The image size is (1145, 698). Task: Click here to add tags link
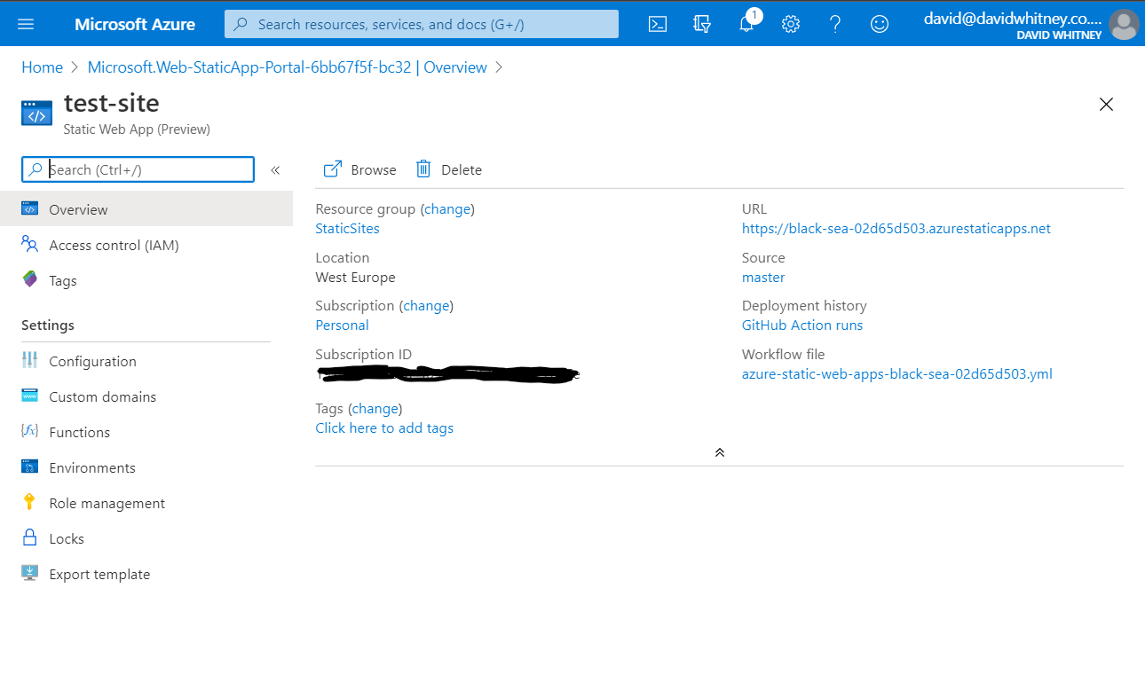click(384, 428)
